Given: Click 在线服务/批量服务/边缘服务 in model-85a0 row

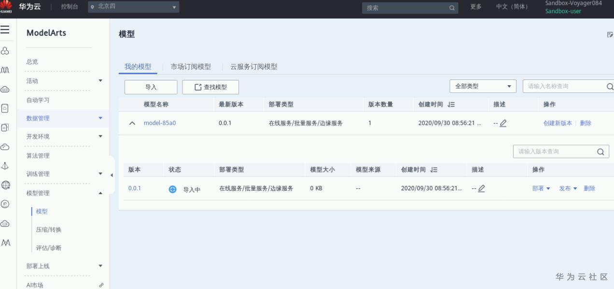Looking at the screenshot, I should (x=306, y=123).
